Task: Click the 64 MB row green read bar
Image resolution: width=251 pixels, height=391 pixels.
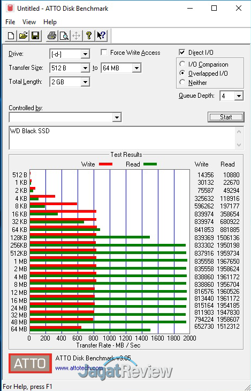Action: pyautogui.click(x=90, y=330)
